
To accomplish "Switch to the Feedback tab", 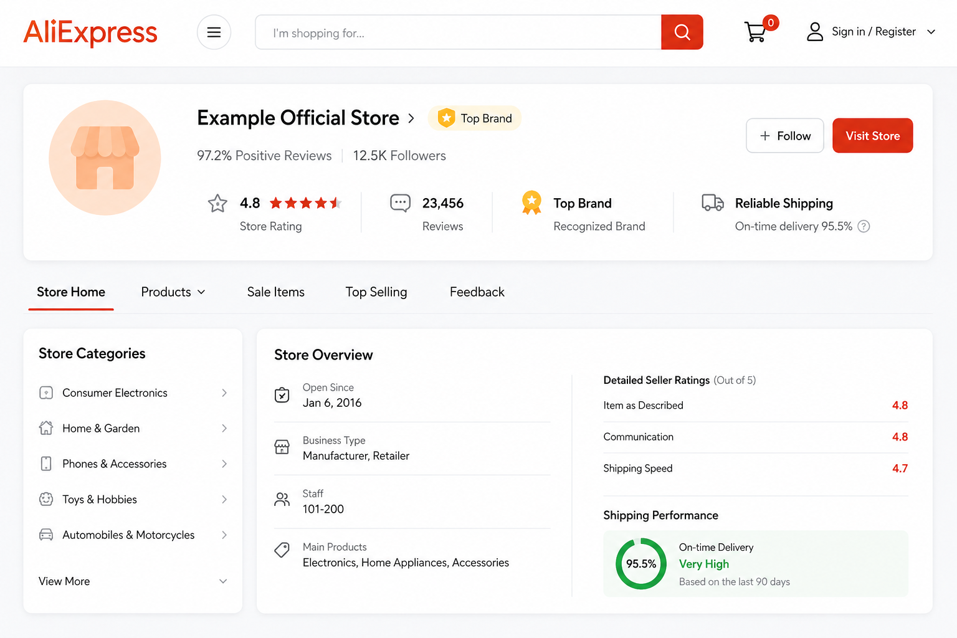I will pyautogui.click(x=477, y=292).
